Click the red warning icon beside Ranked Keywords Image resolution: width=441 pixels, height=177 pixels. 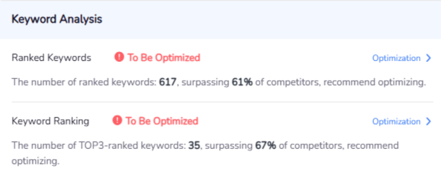pos(119,58)
